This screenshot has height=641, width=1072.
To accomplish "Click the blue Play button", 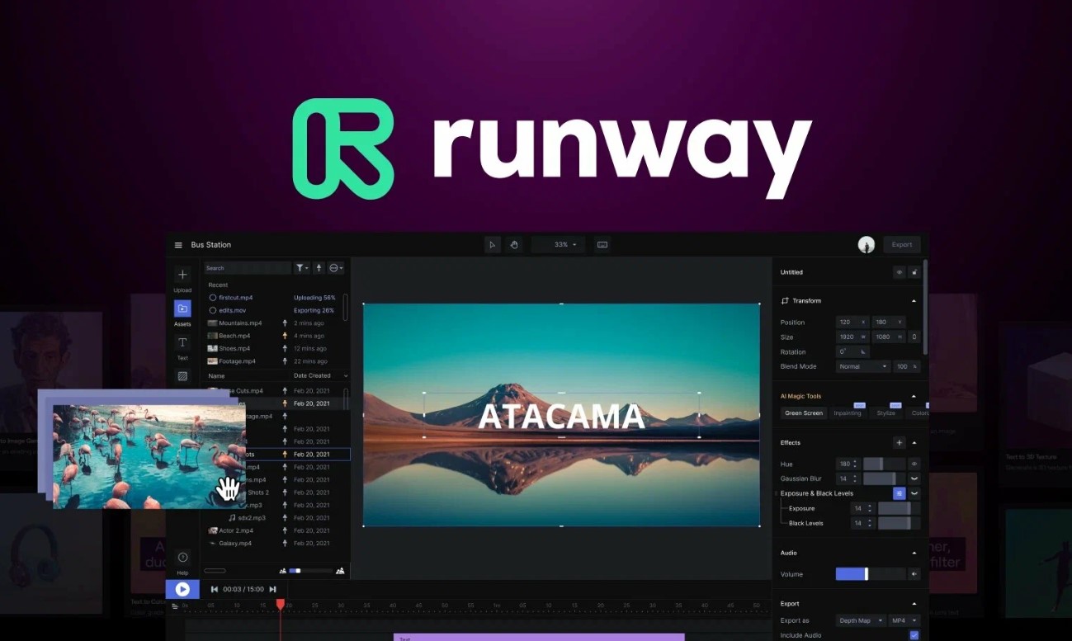I will click(182, 589).
